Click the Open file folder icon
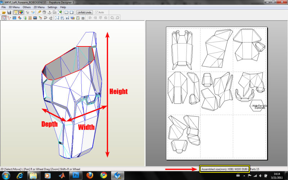 pos(4,12)
